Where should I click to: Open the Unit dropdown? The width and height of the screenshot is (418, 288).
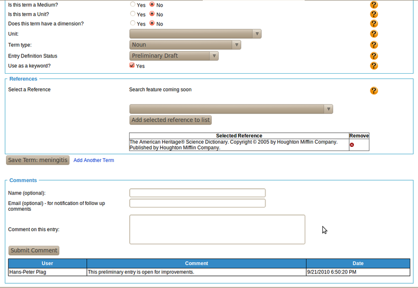pos(195,34)
